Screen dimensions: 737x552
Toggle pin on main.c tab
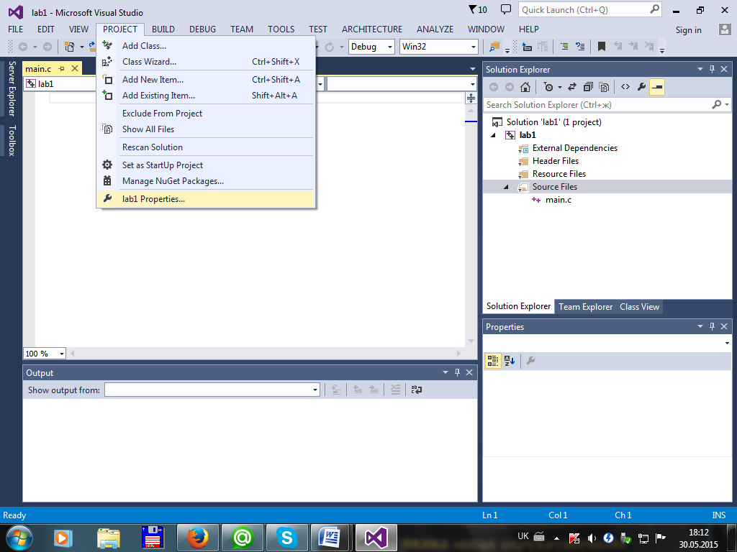61,68
